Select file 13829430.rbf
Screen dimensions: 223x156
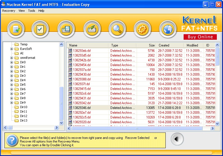pos(82,74)
